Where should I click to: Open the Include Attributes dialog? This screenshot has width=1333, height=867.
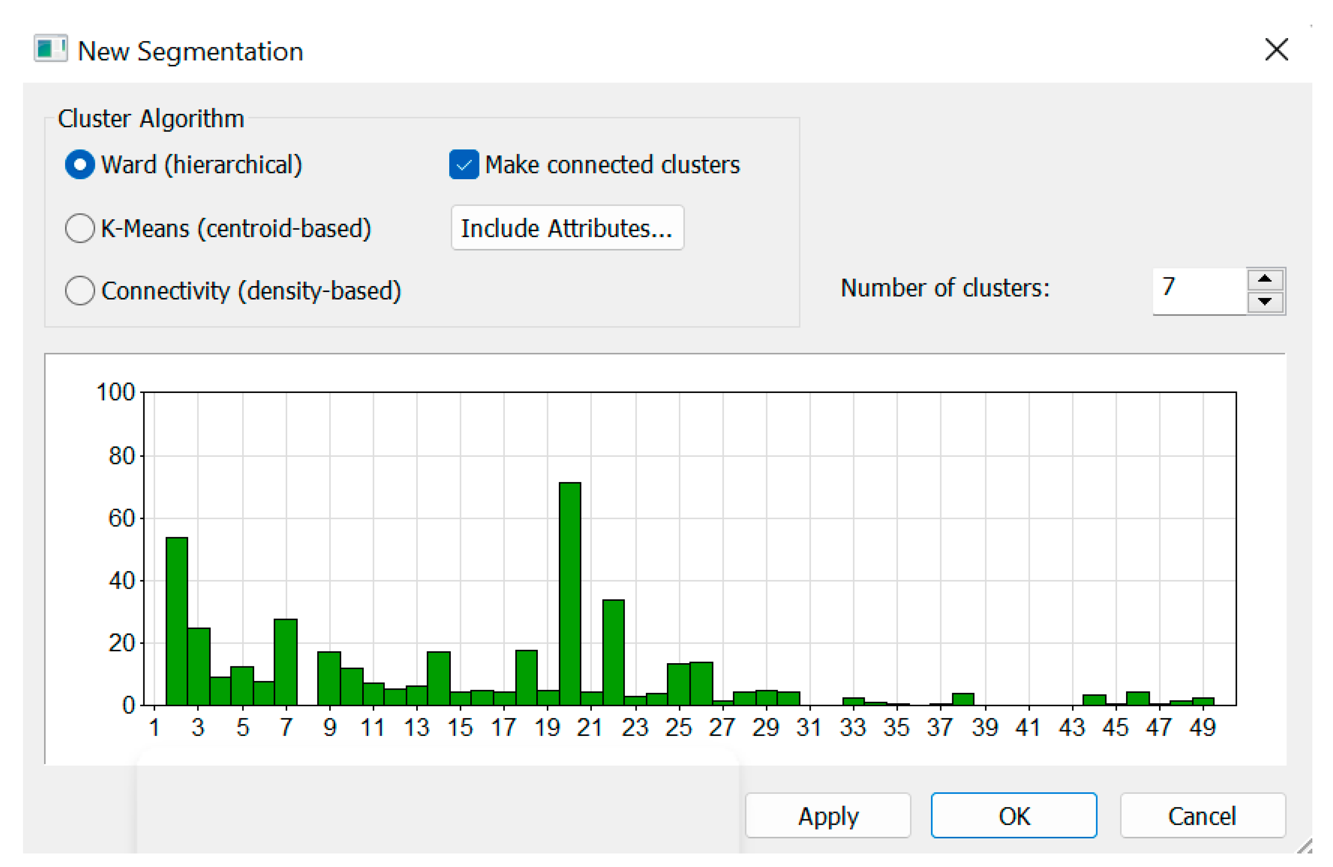click(567, 228)
